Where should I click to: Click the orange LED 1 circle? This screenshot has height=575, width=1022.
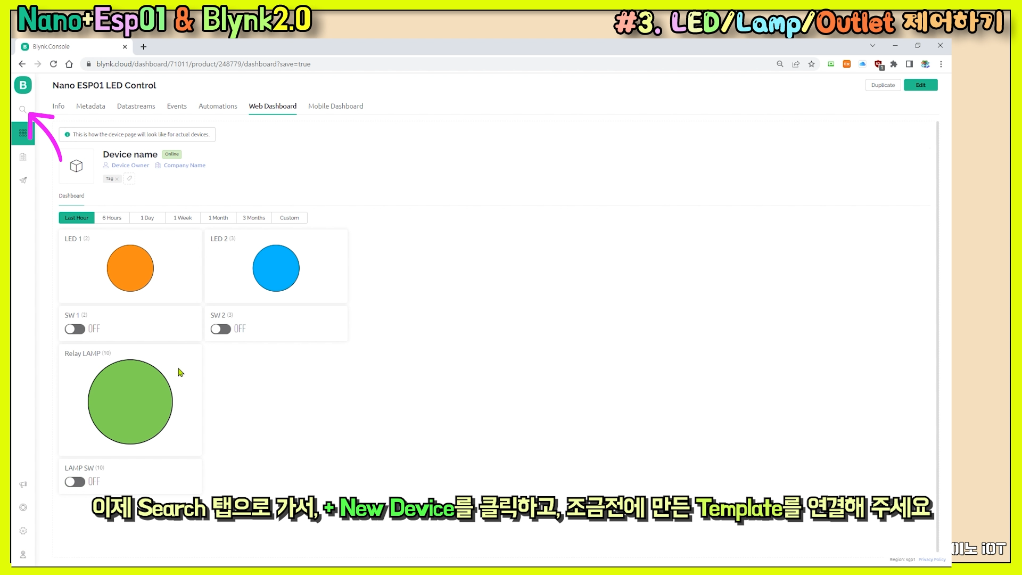[x=130, y=268]
